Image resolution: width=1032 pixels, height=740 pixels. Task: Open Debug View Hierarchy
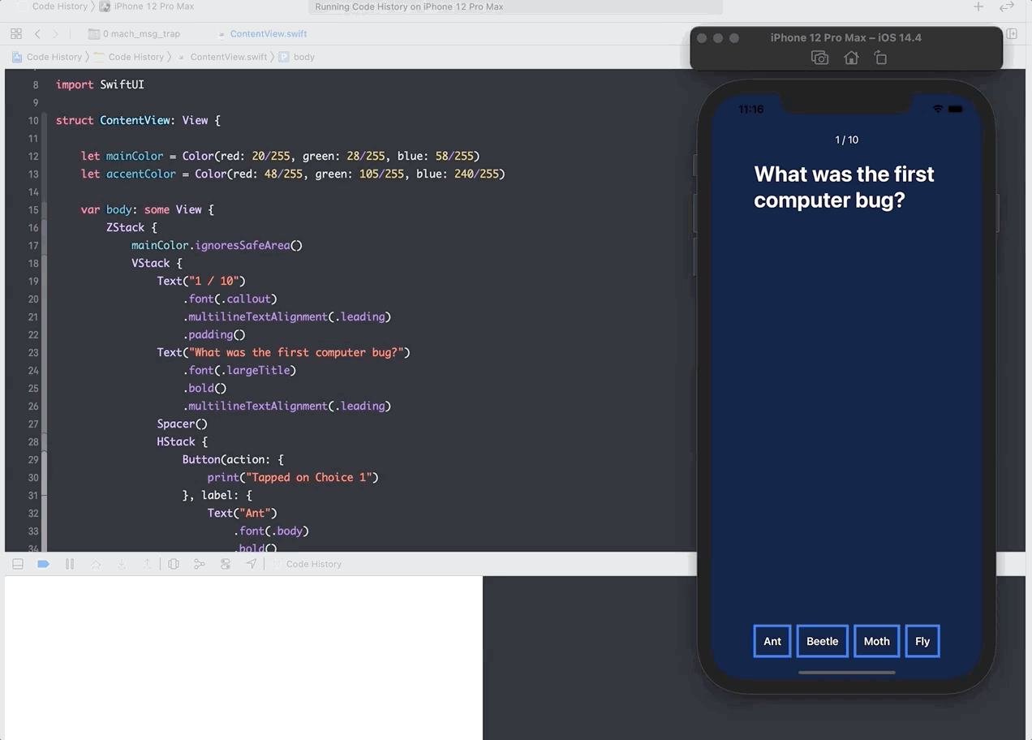point(174,564)
